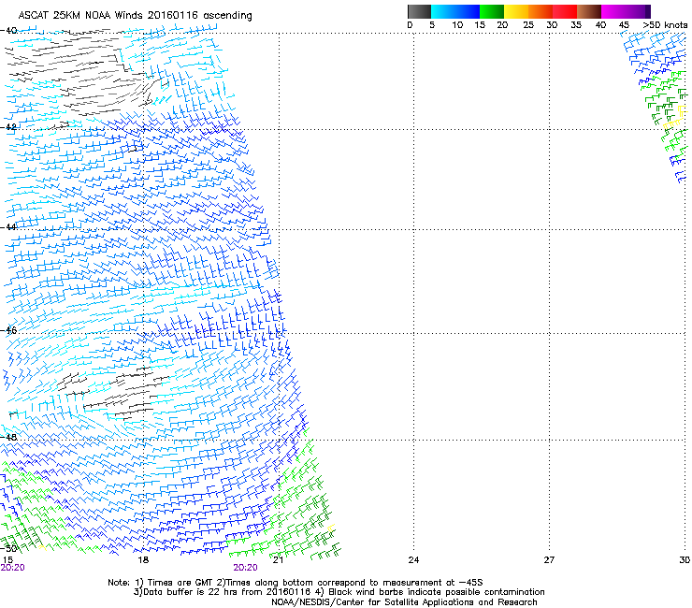The height and width of the screenshot is (608, 692).
Task: Click the -42 latitude axis label
Action: point(8,126)
